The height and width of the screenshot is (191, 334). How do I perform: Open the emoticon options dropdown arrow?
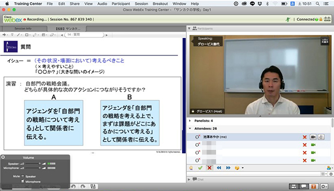tap(243, 168)
